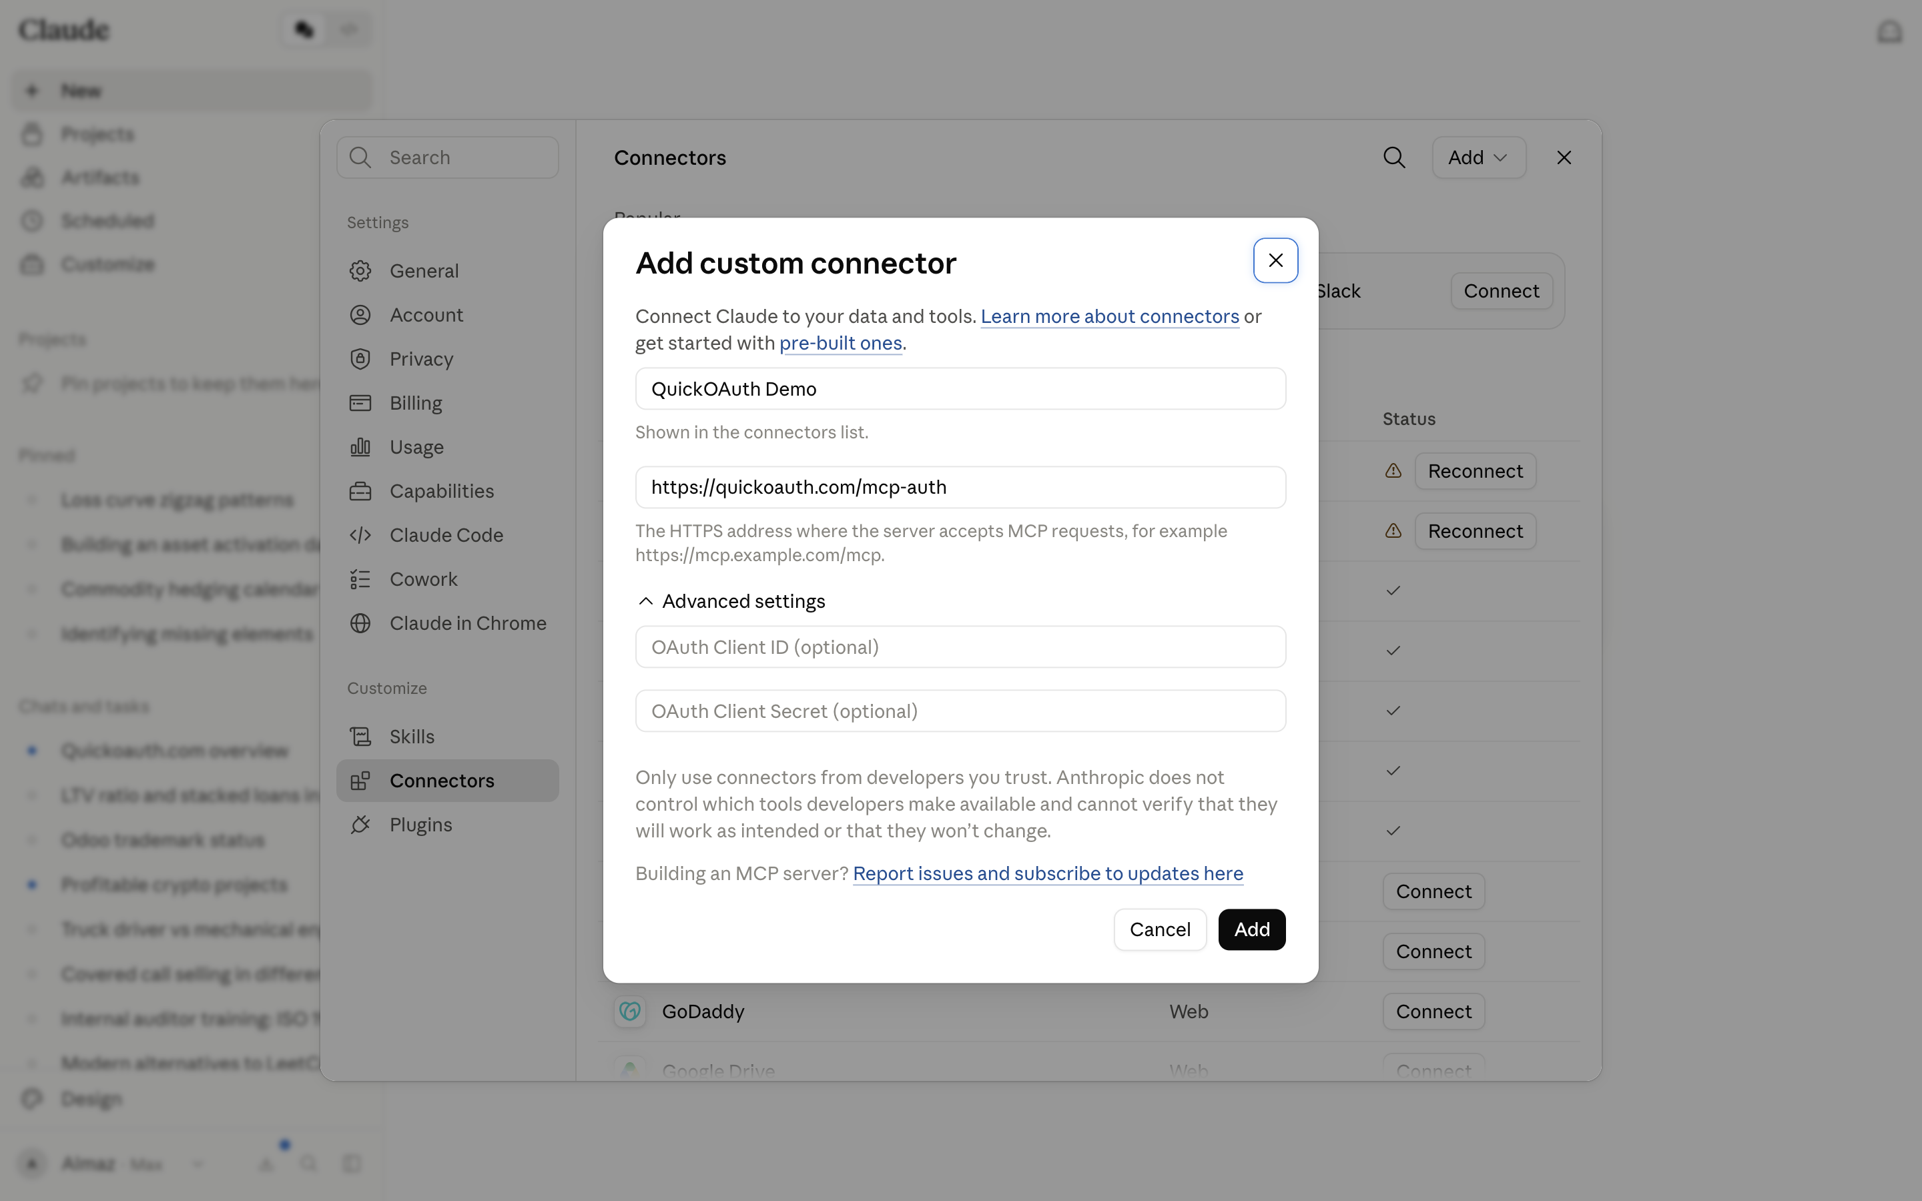
Task: Click the Cowork checklist icon
Action: (x=360, y=579)
